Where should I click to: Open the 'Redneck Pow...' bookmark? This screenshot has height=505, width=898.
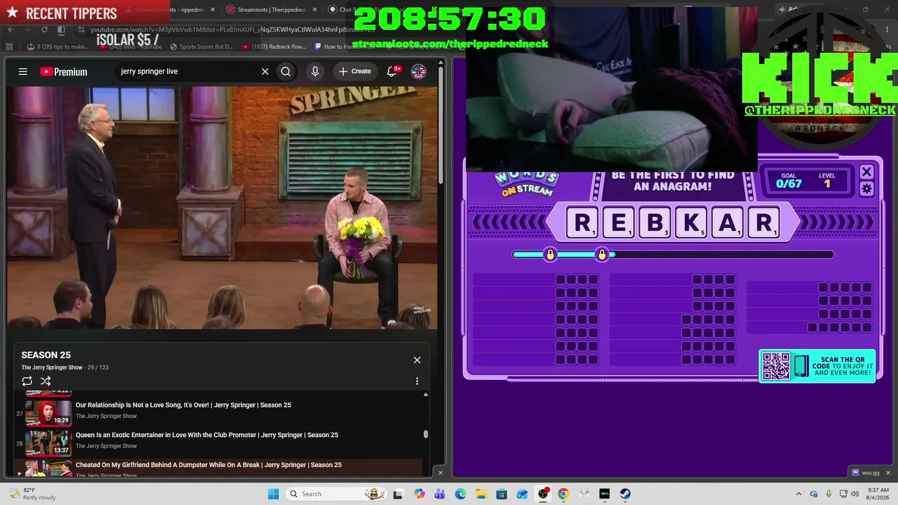pos(274,47)
